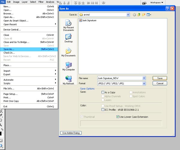180x150 pixels.
Task: Swap foreground and background colors
Action: (x=2, y=129)
